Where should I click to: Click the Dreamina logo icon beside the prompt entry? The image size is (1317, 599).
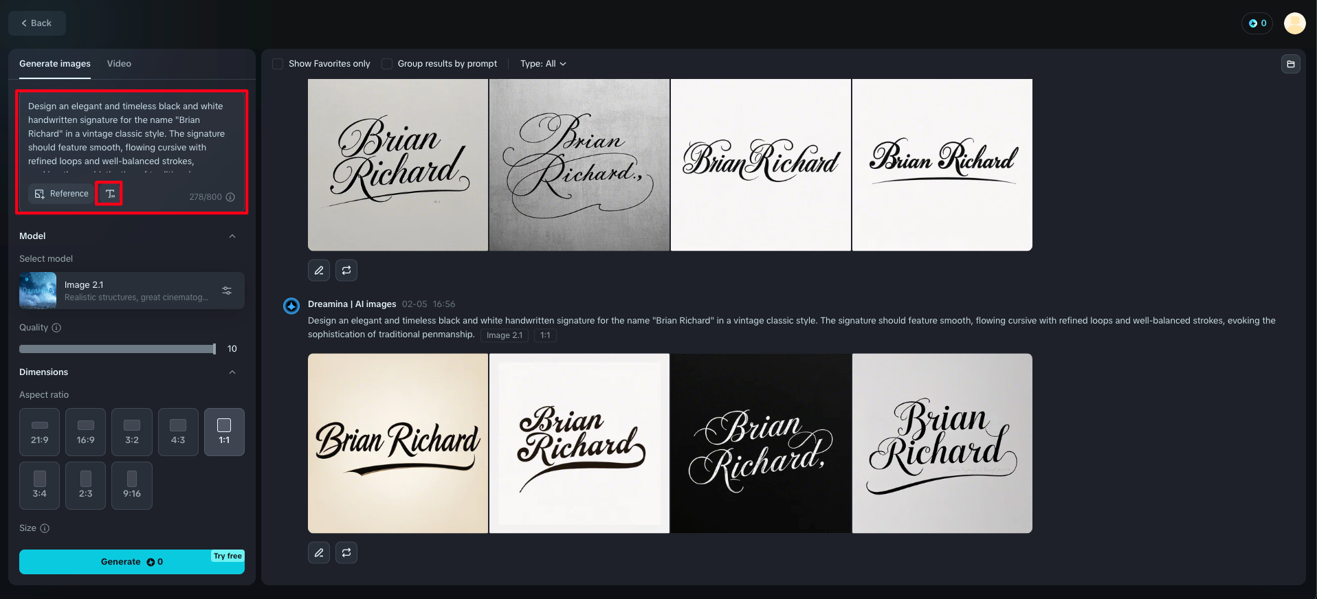(291, 306)
